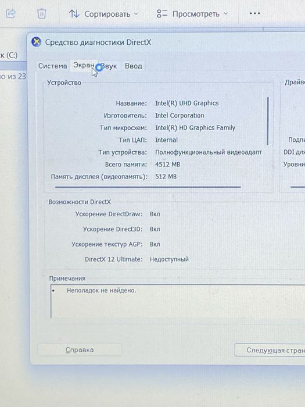Click the Память дисплея (видеопамять) label

click(x=99, y=177)
